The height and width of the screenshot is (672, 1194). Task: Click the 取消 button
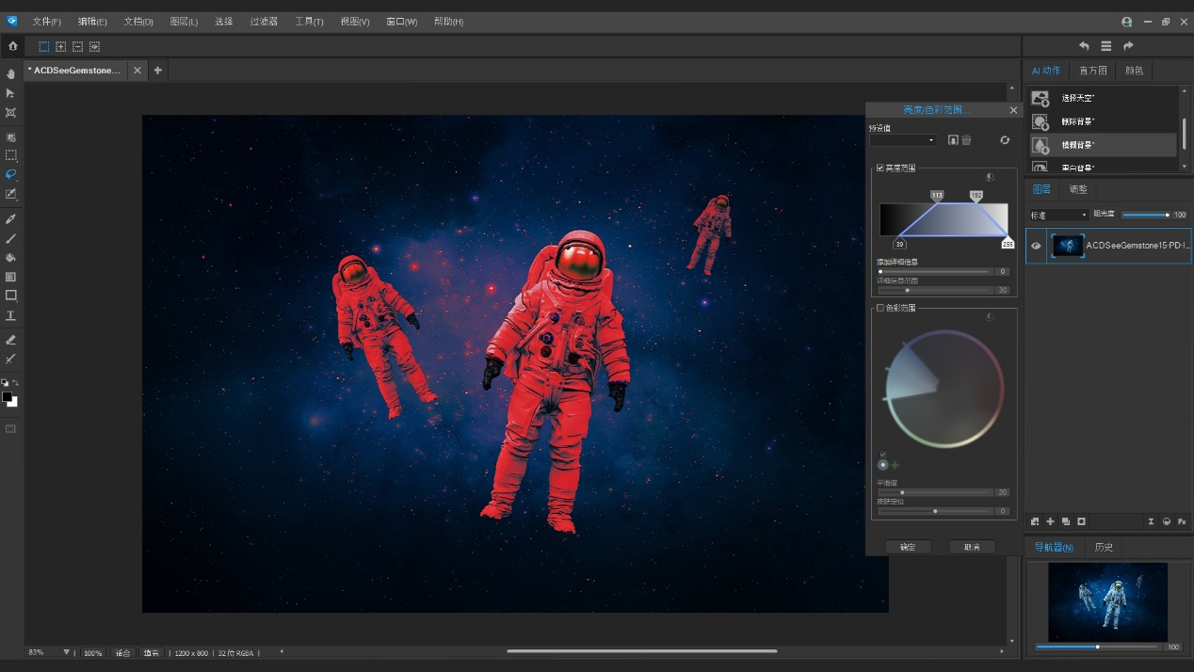coord(972,547)
